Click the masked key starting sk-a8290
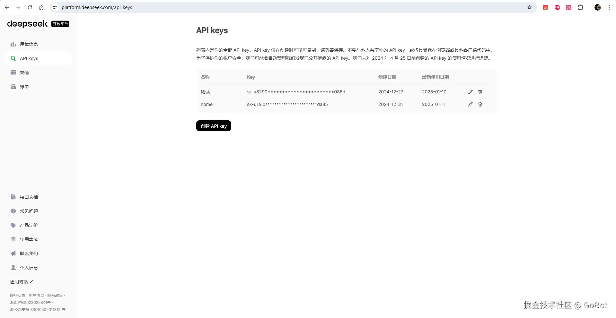The width and height of the screenshot is (616, 318). pos(296,92)
